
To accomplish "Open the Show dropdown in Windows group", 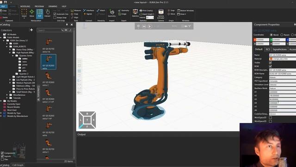I will click(x=182, y=14).
